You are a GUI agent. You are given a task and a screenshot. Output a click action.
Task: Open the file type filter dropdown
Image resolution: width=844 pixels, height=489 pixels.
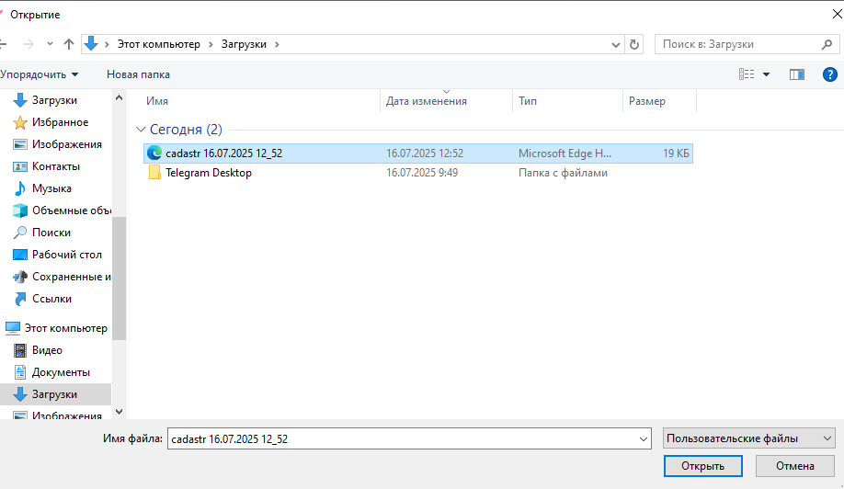click(x=748, y=439)
